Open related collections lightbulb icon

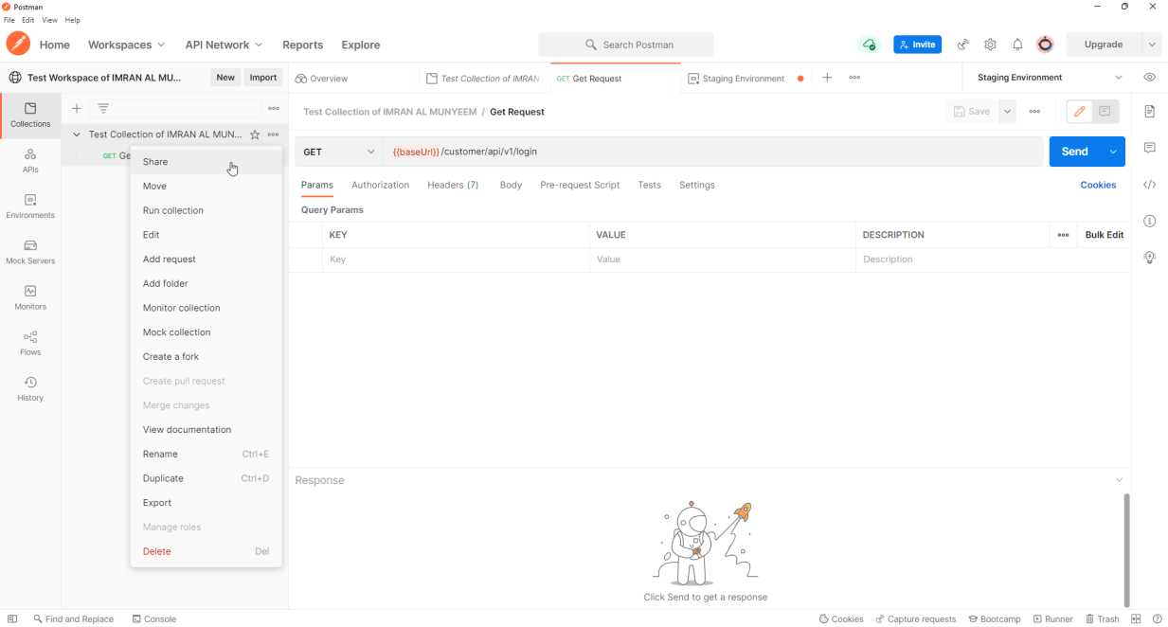pyautogui.click(x=1150, y=257)
